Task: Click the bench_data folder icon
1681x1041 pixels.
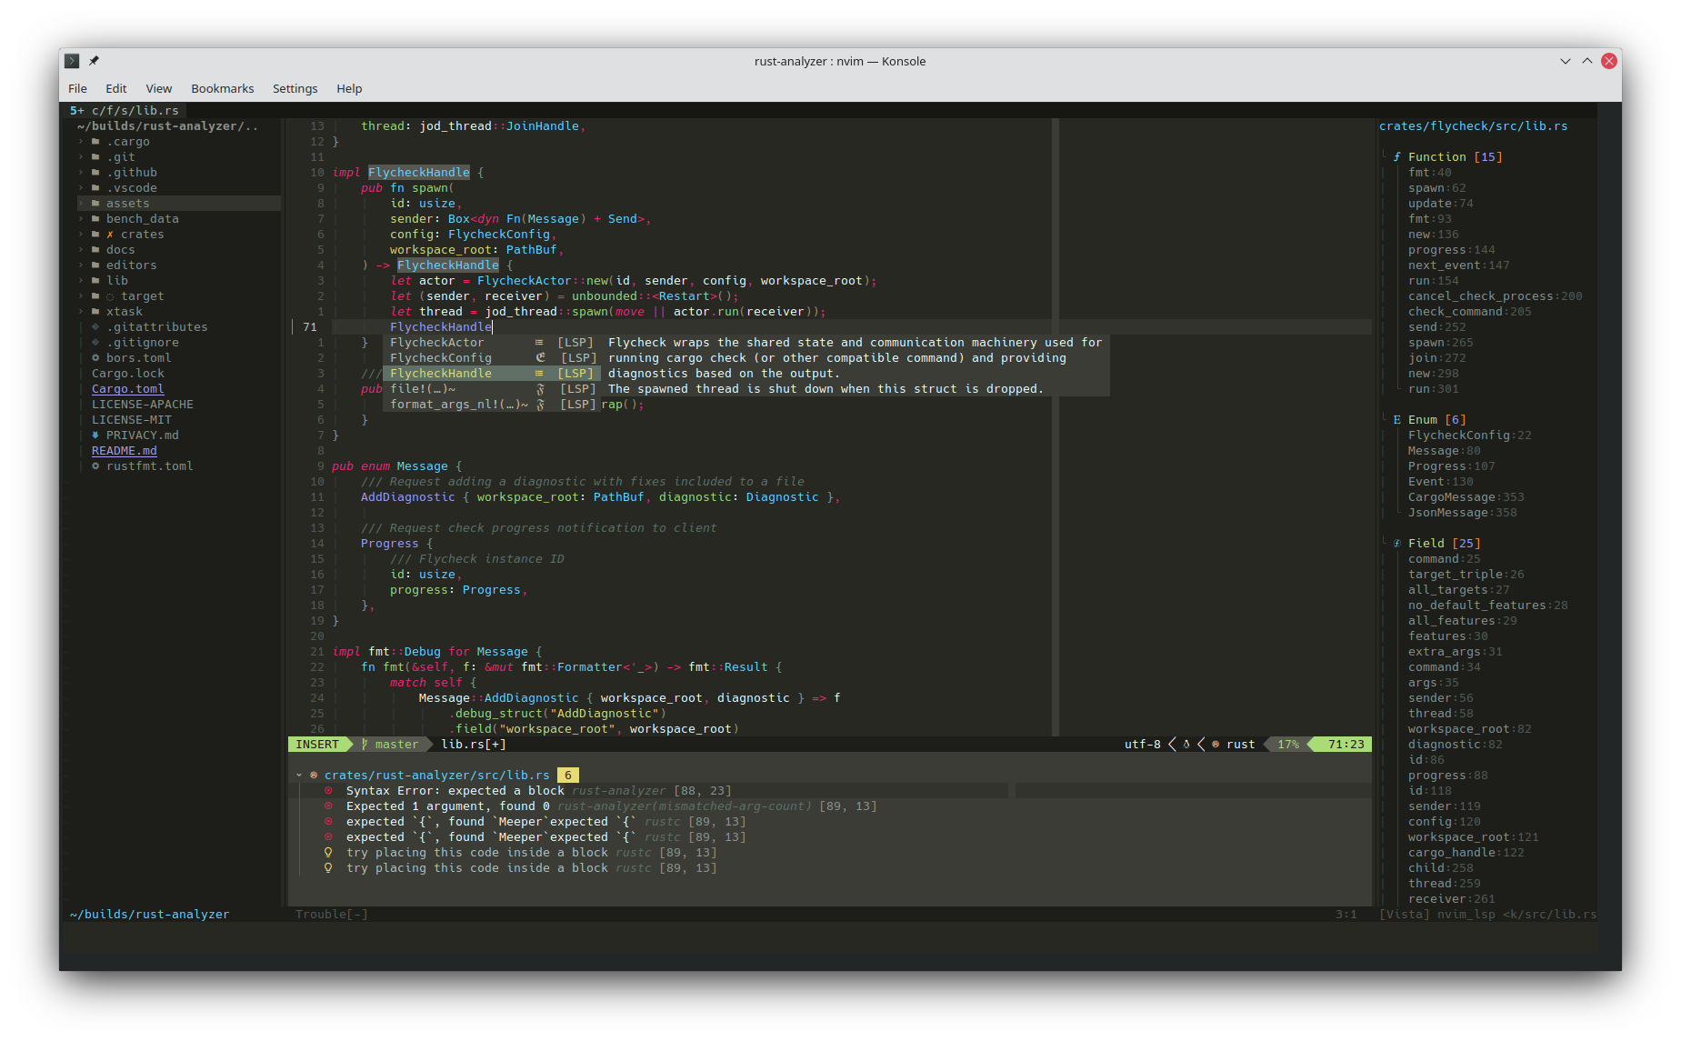Action: coord(95,219)
